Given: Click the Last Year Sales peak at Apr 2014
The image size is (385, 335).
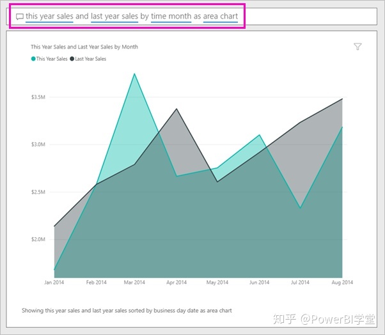Looking at the screenshot, I should 177,109.
